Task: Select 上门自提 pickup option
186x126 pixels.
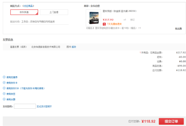Action: click(x=54, y=12)
